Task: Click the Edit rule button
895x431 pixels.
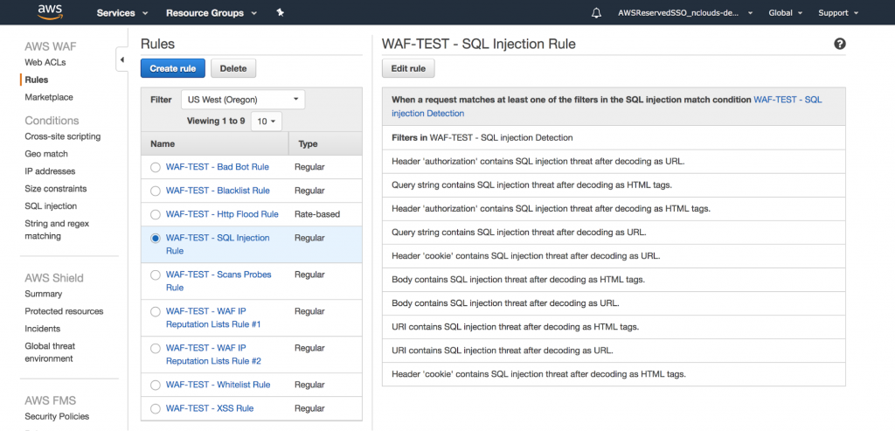Action: (x=408, y=68)
